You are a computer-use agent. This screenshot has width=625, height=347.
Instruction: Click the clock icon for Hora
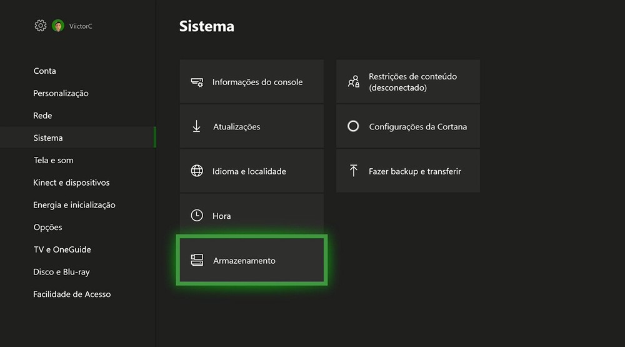point(197,216)
